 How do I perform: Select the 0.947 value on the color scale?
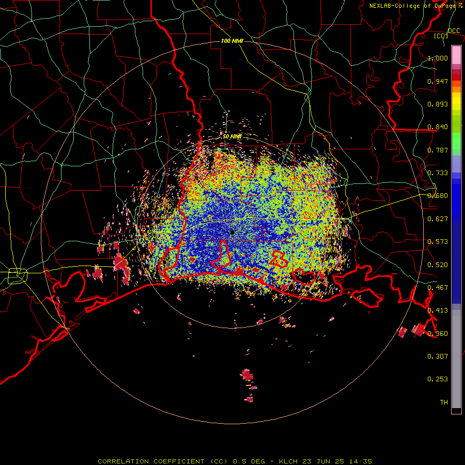click(438, 81)
